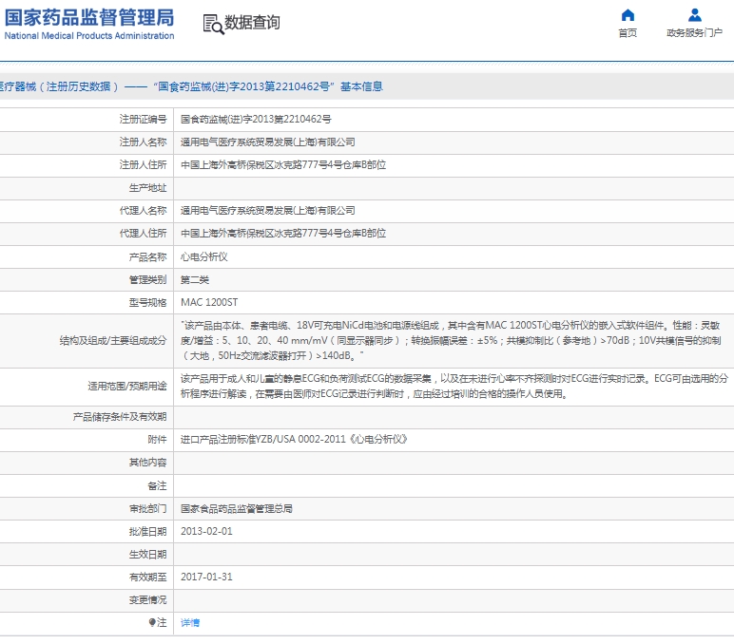This screenshot has height=644, width=734.
Task: Click the 首页 text link
Action: coord(628,32)
